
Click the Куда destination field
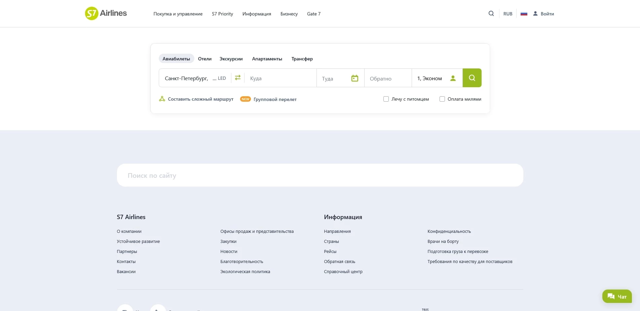tap(281, 78)
